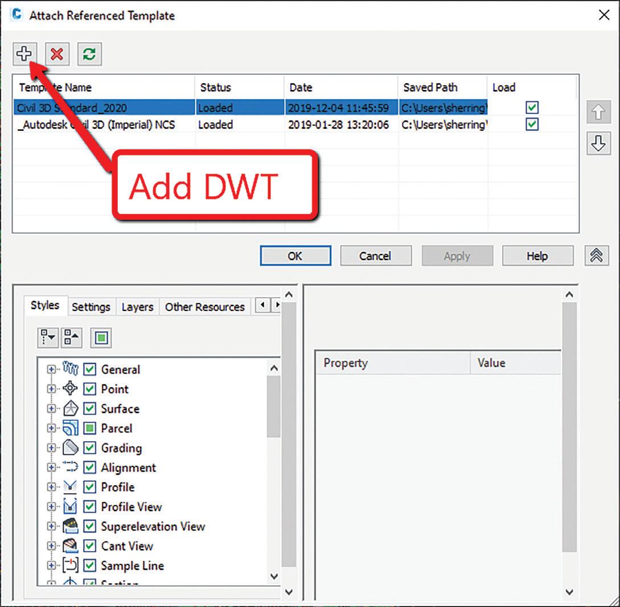This screenshot has width=620, height=607.
Task: Click the Alignment style icon
Action: pos(71,467)
